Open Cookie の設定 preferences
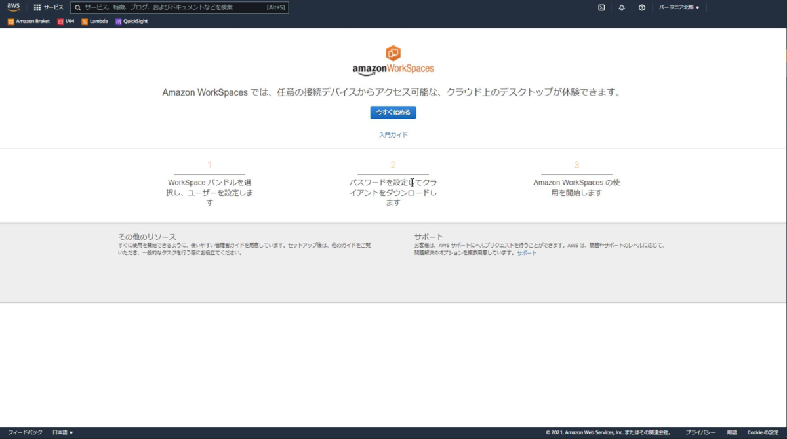This screenshot has width=787, height=439. tap(763, 432)
